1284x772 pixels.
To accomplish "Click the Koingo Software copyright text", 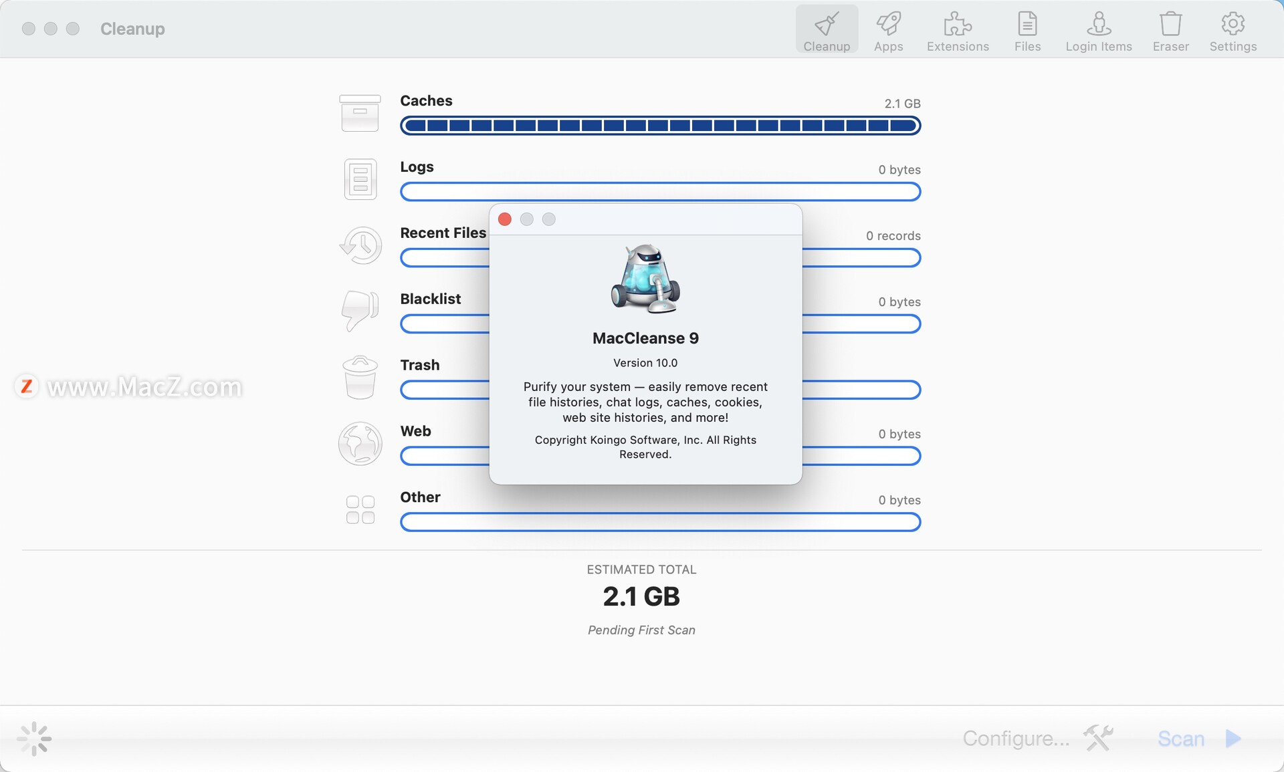I will tap(645, 447).
